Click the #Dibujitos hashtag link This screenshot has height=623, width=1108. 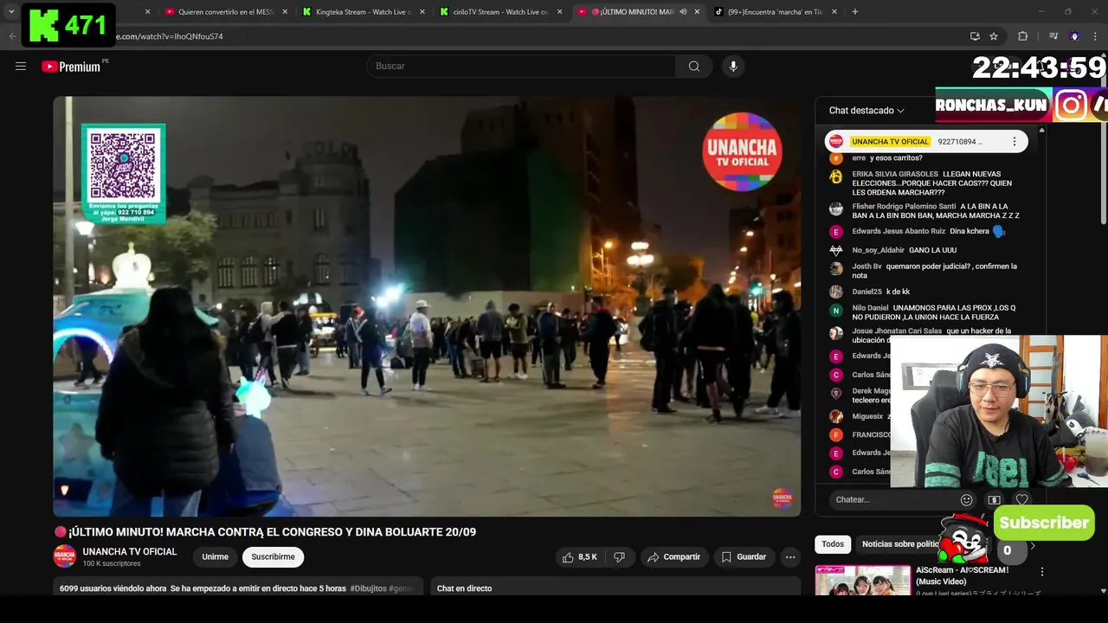tap(368, 588)
